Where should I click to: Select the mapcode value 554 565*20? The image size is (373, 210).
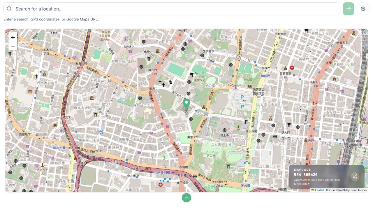[306, 175]
